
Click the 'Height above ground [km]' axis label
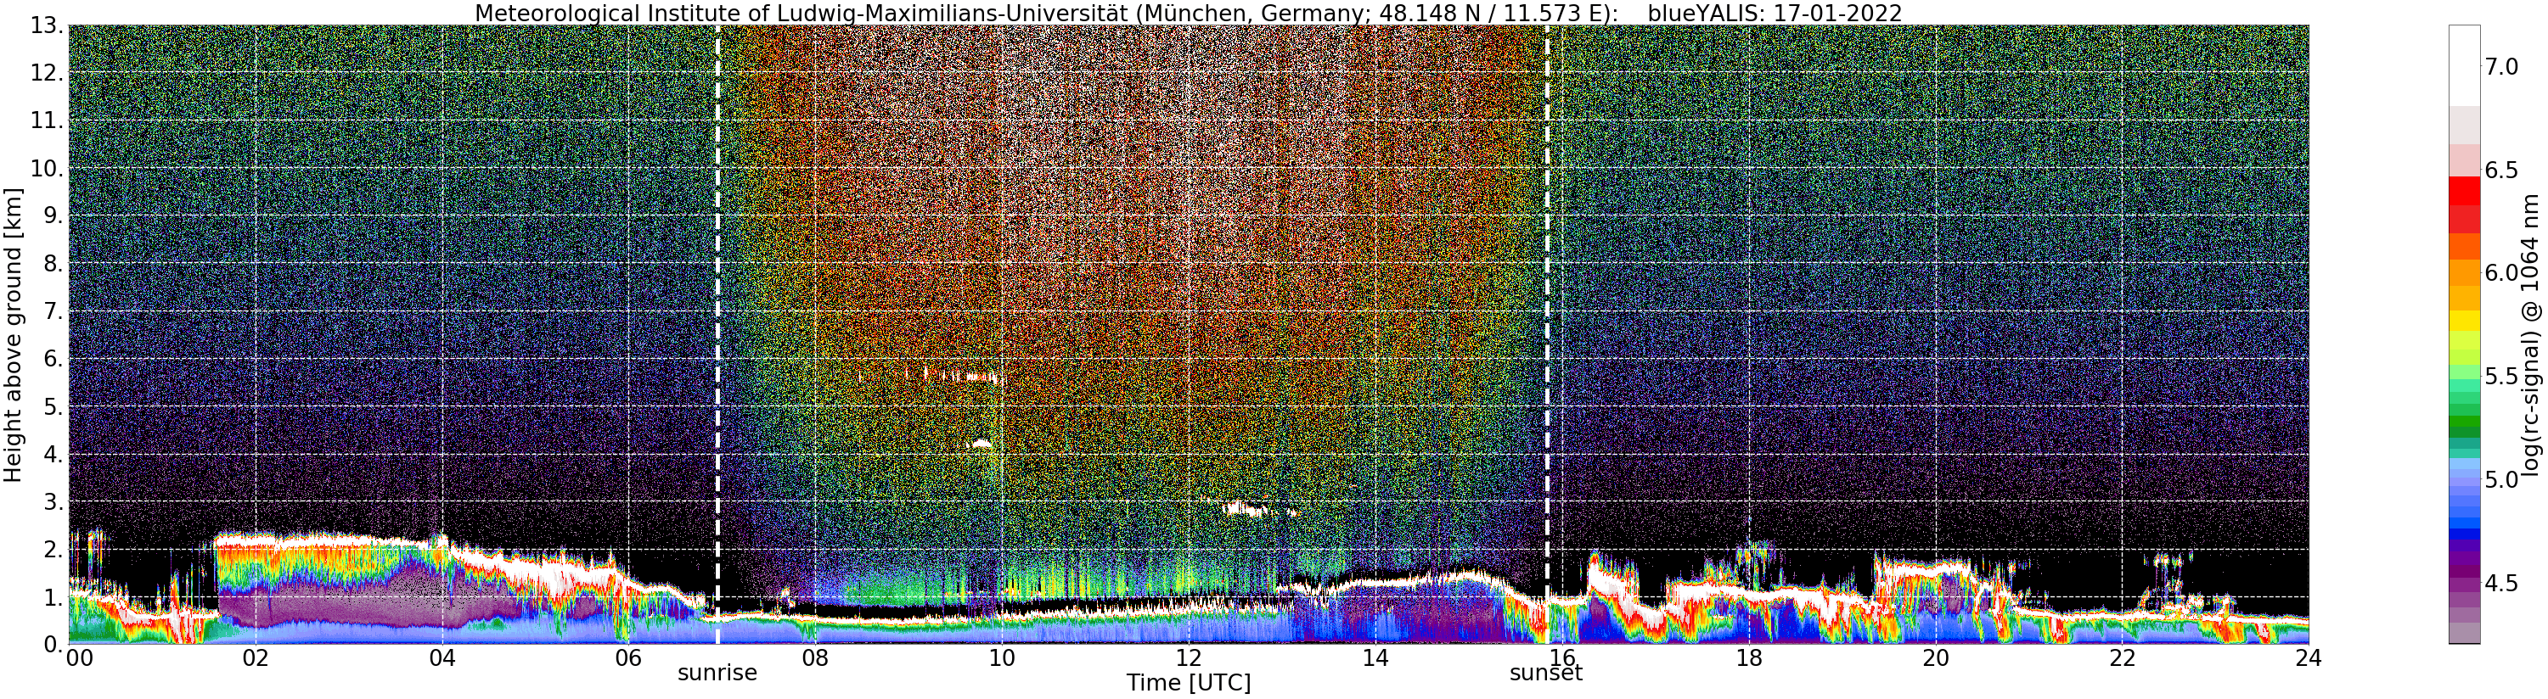13,334
